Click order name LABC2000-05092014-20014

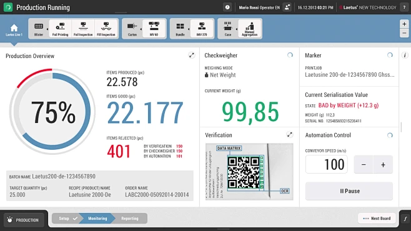157,195
